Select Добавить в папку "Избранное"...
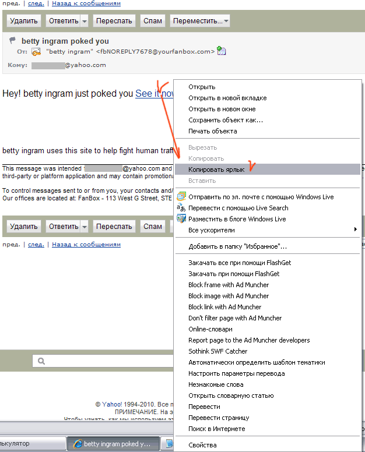This screenshot has height=452, width=365. pos(268,246)
